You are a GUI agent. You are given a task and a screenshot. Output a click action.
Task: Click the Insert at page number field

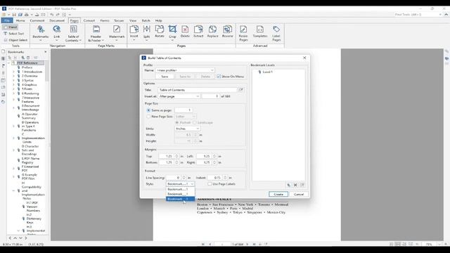[211, 96]
